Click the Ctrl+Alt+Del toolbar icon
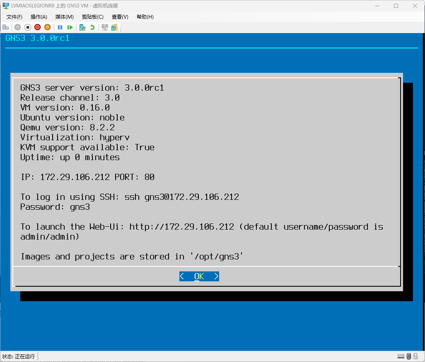Image resolution: width=425 pixels, height=362 pixels. (x=5, y=27)
